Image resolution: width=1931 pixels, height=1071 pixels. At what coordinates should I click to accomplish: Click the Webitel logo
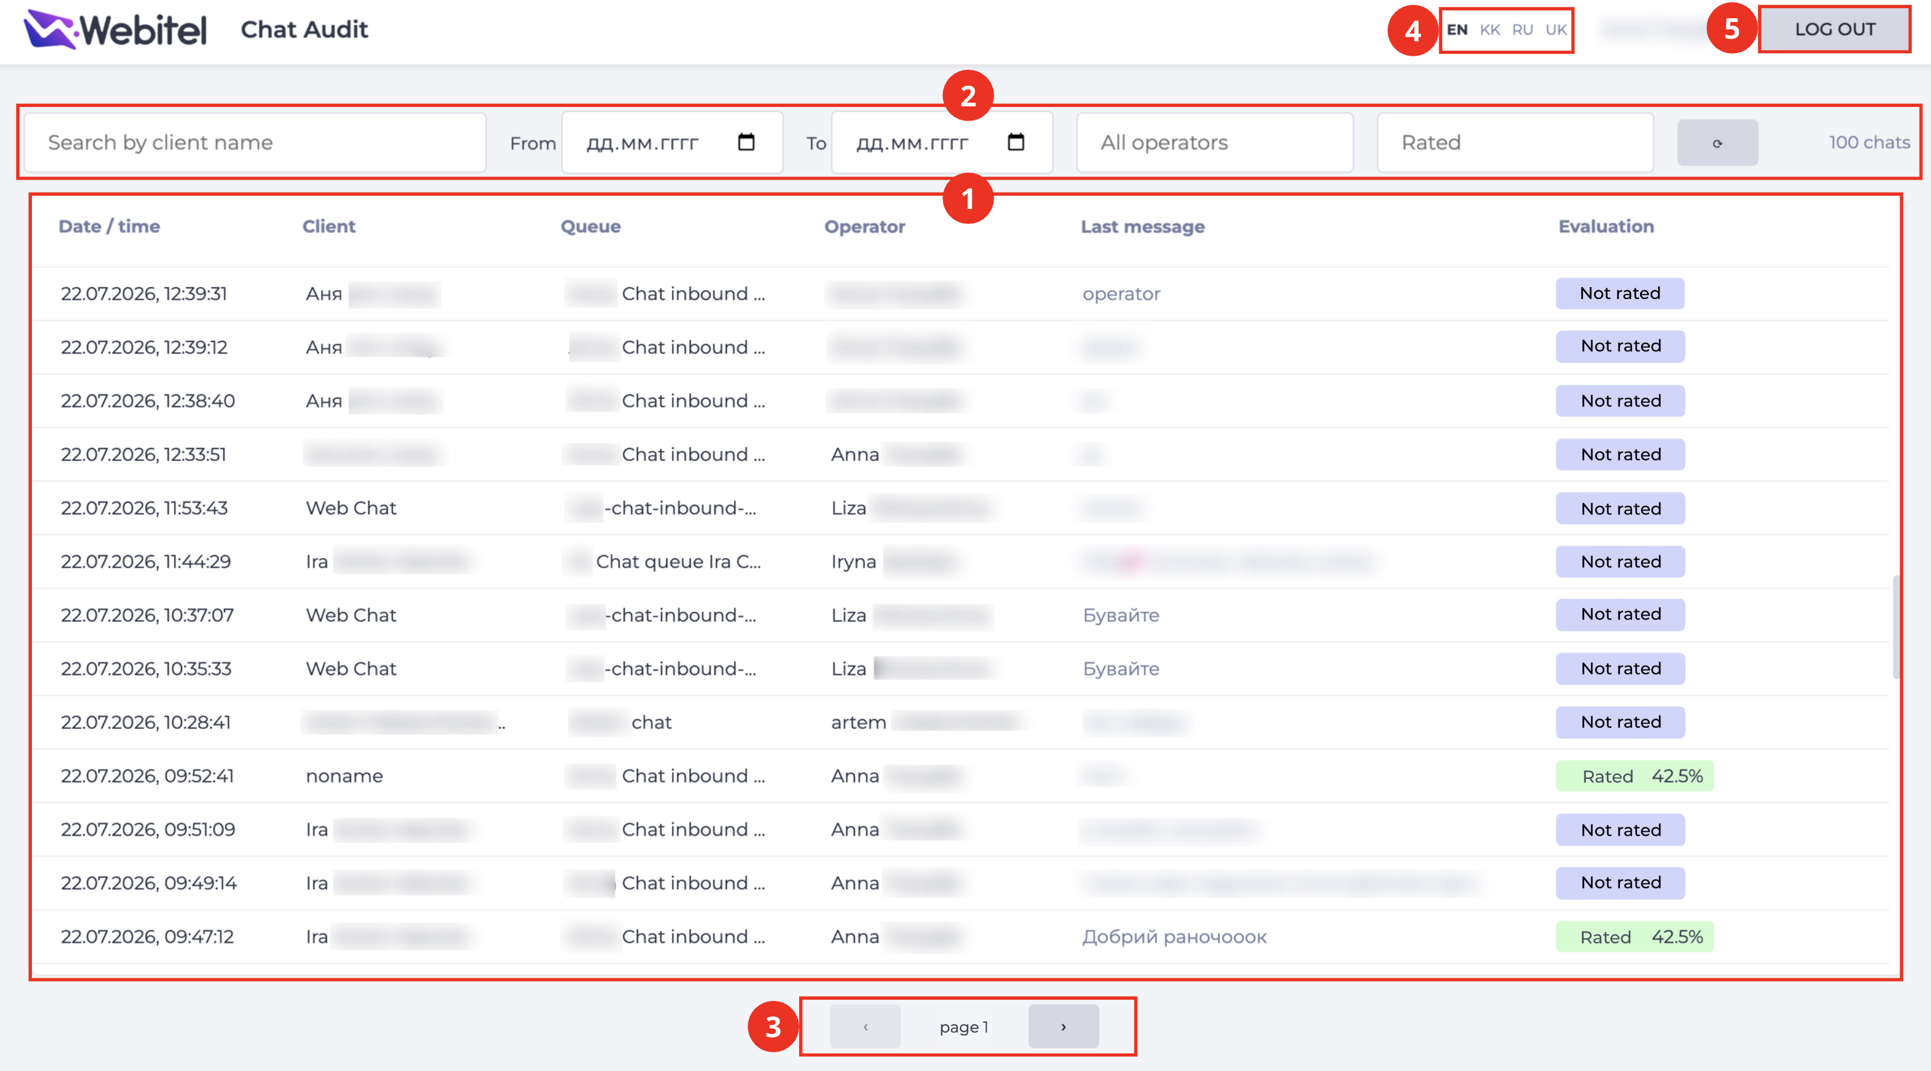115,29
